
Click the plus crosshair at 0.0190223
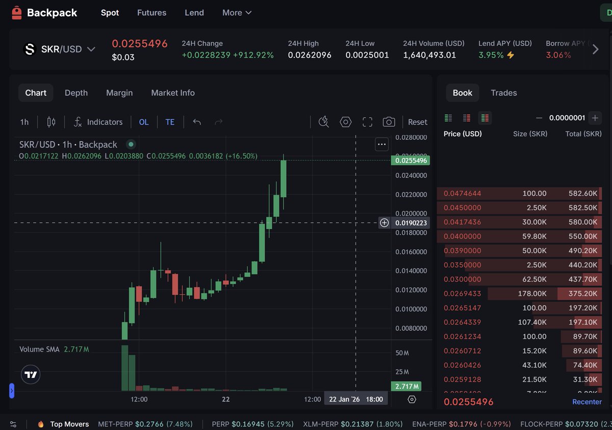click(385, 223)
